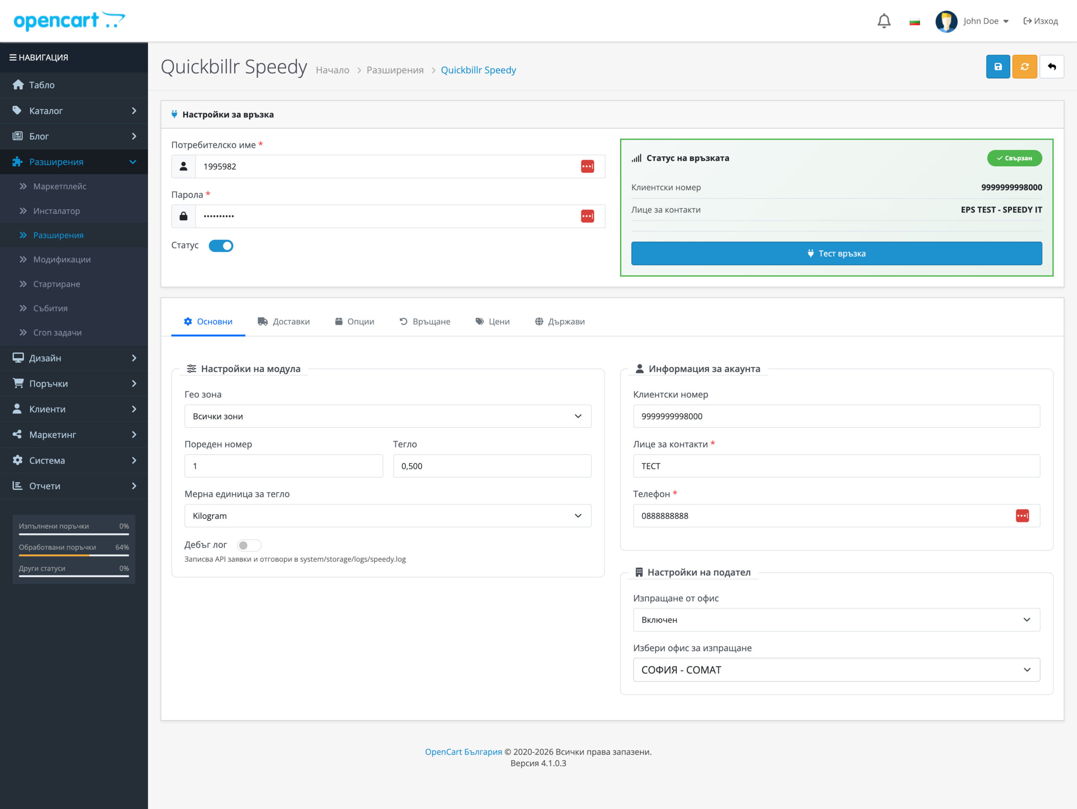1077x809 pixels.
Task: Open the OpenCart България footer link
Action: [x=463, y=751]
